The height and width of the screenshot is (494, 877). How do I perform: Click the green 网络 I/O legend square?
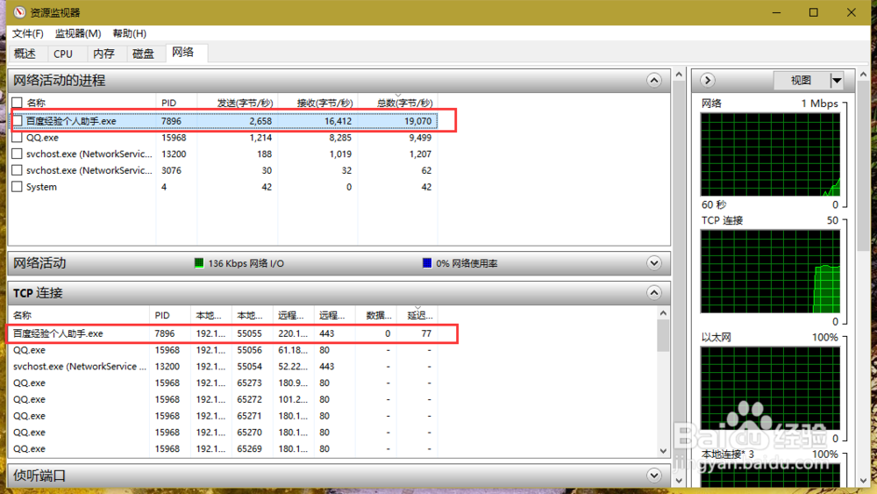[198, 263]
